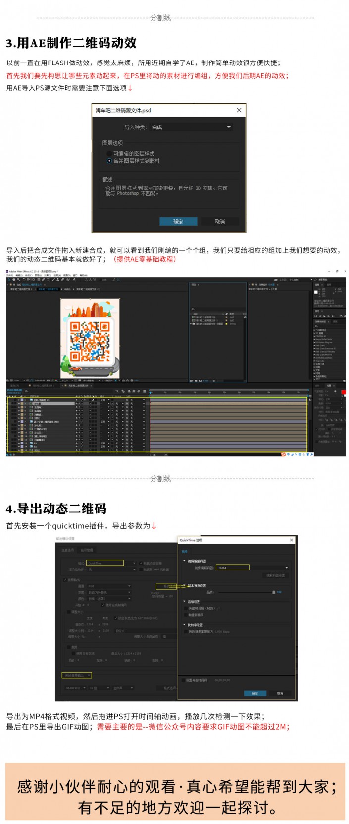Open the 立体声 audio channels dropdown

click(123, 688)
